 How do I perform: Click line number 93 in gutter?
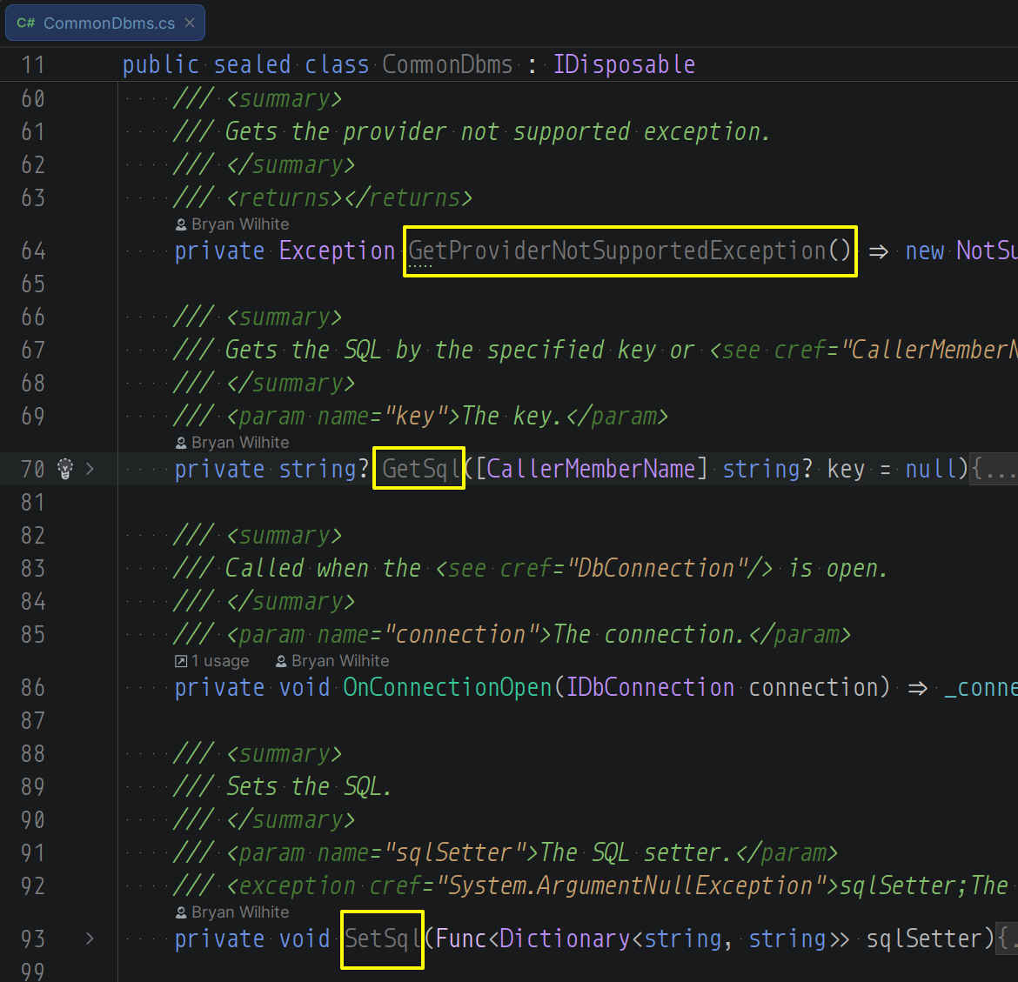click(x=33, y=939)
